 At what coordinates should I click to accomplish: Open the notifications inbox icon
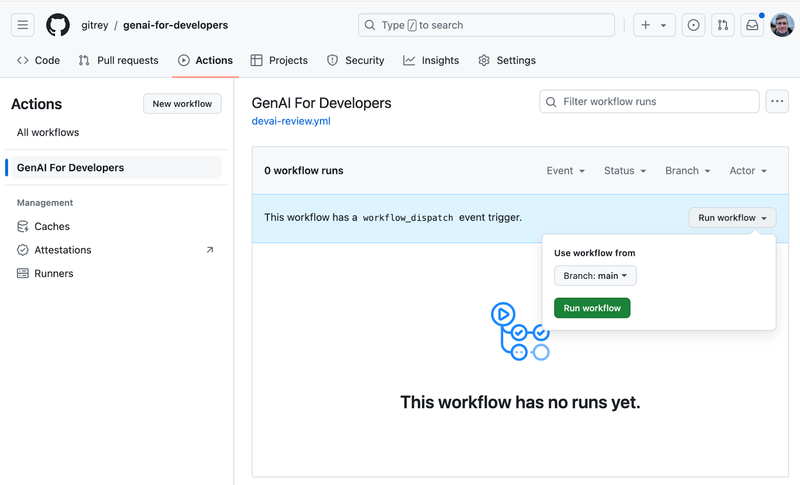click(x=752, y=25)
